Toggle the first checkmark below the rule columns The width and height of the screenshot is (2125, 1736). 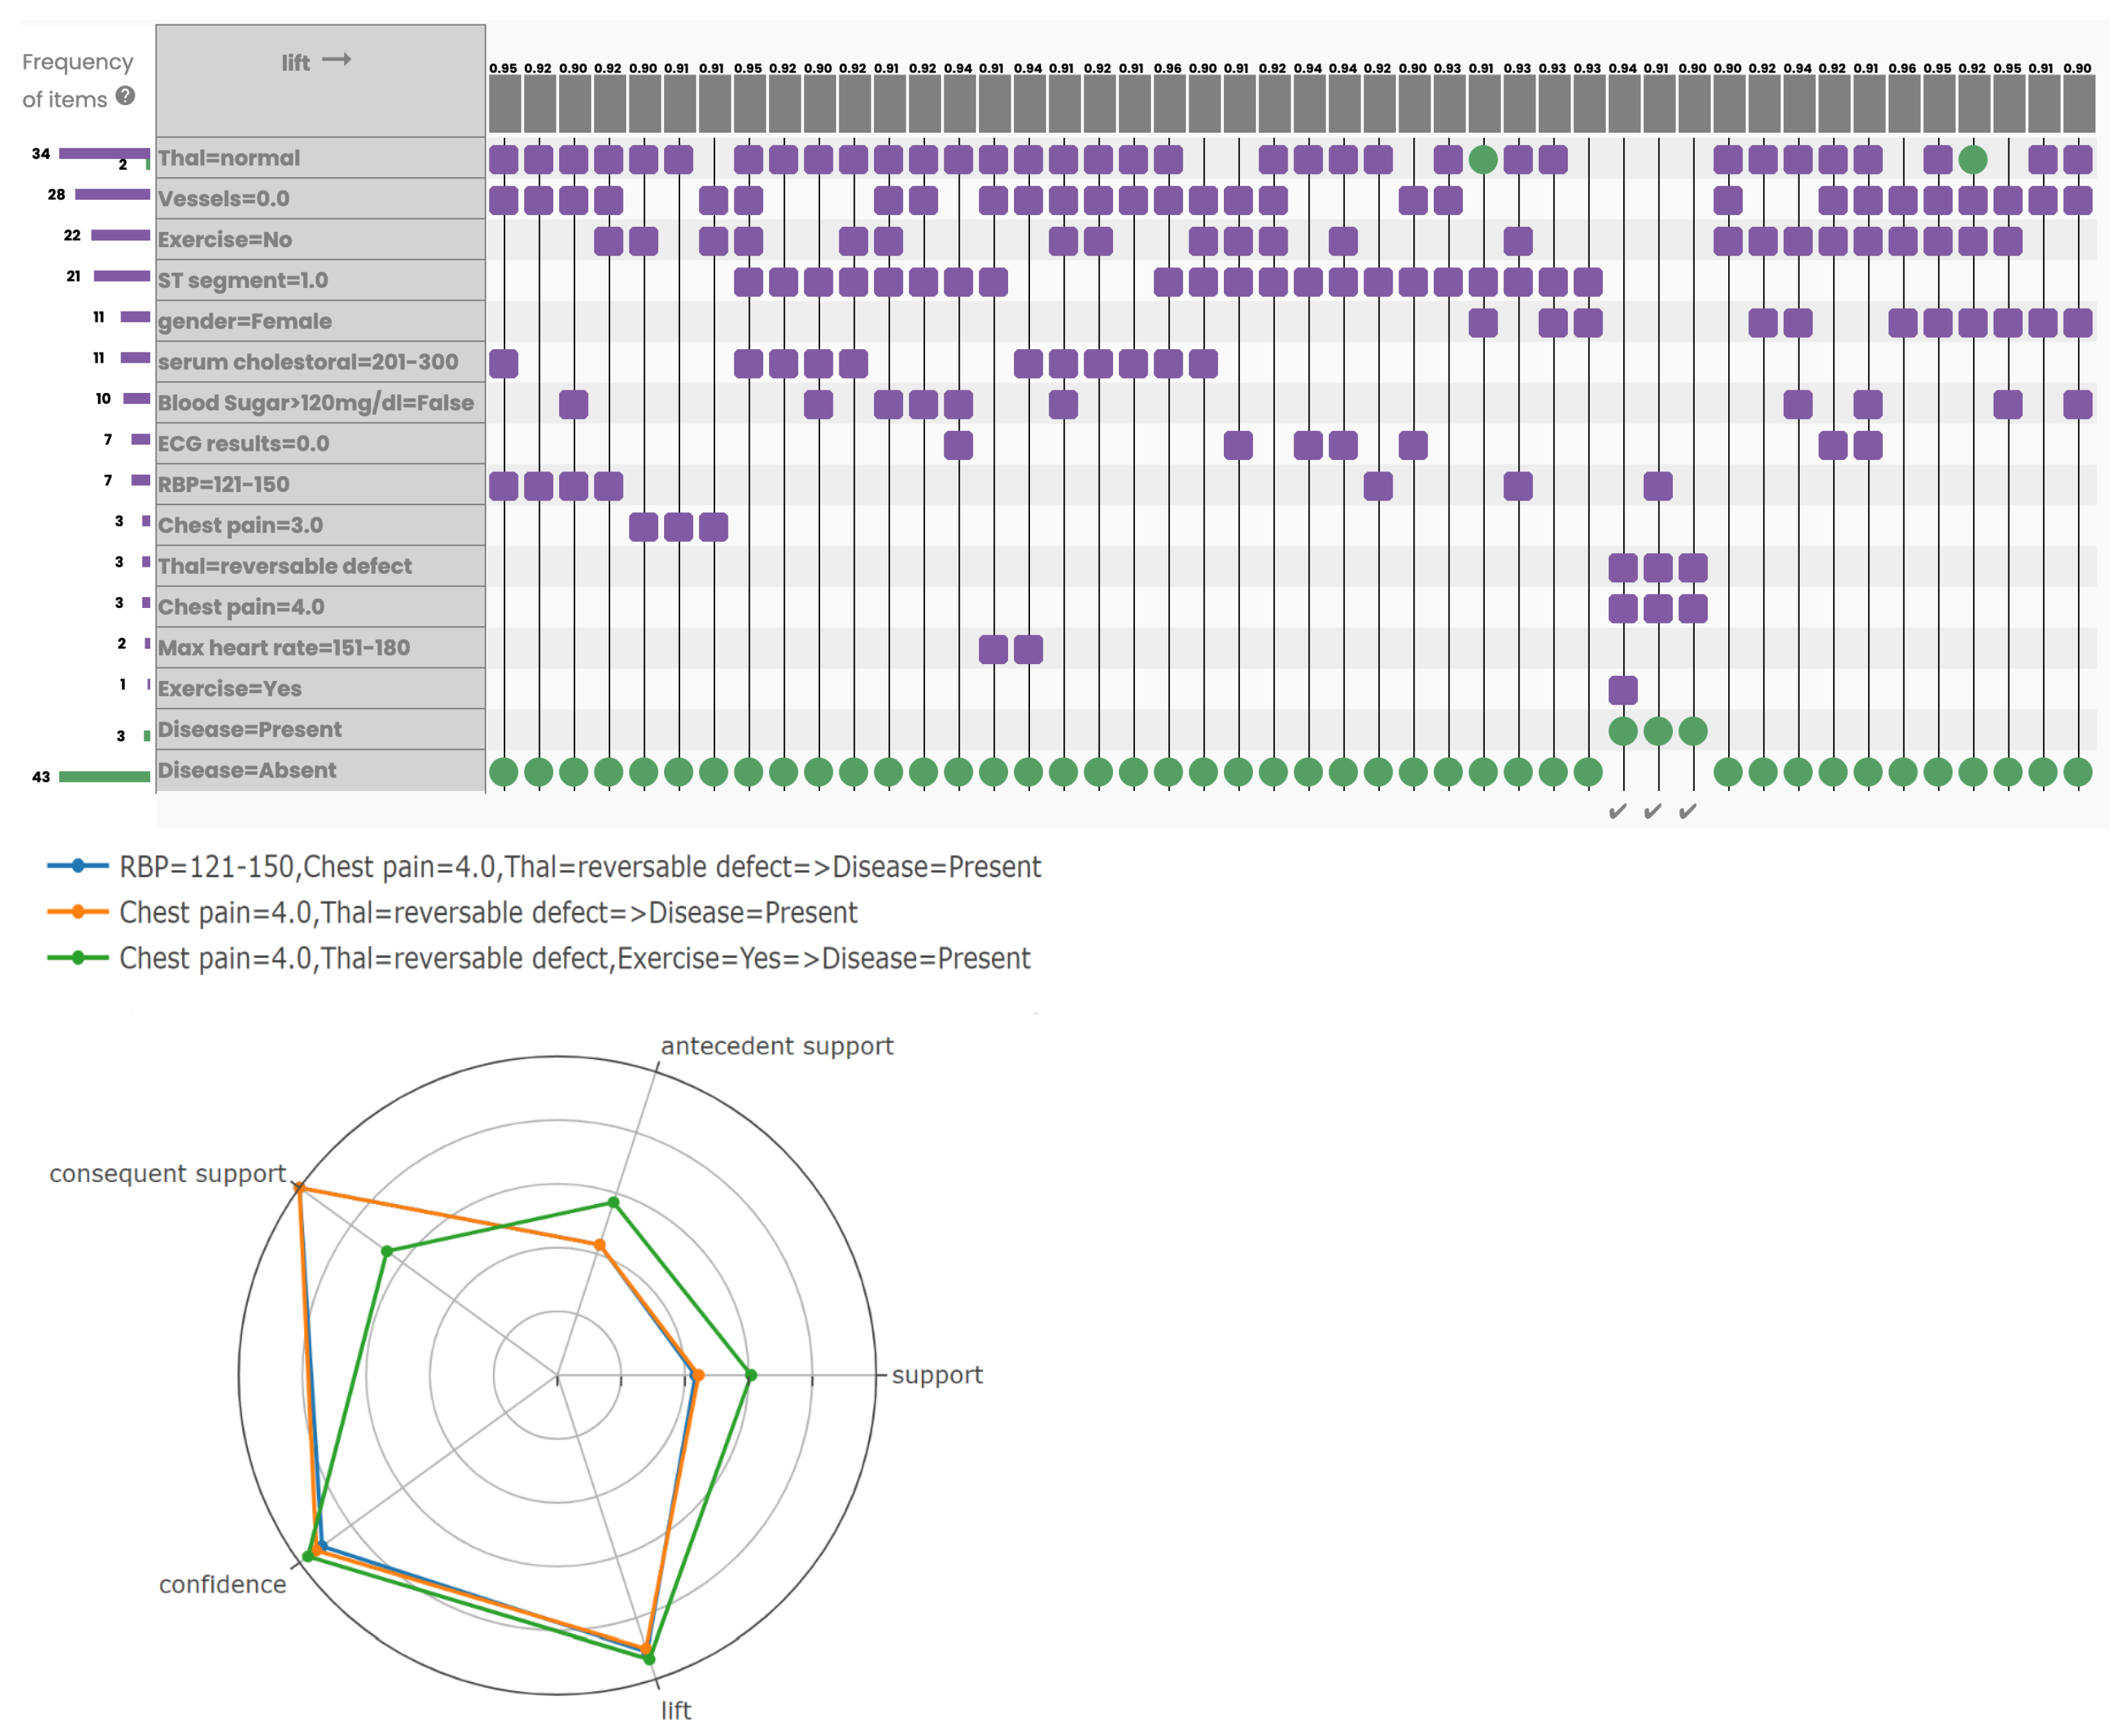click(1618, 812)
